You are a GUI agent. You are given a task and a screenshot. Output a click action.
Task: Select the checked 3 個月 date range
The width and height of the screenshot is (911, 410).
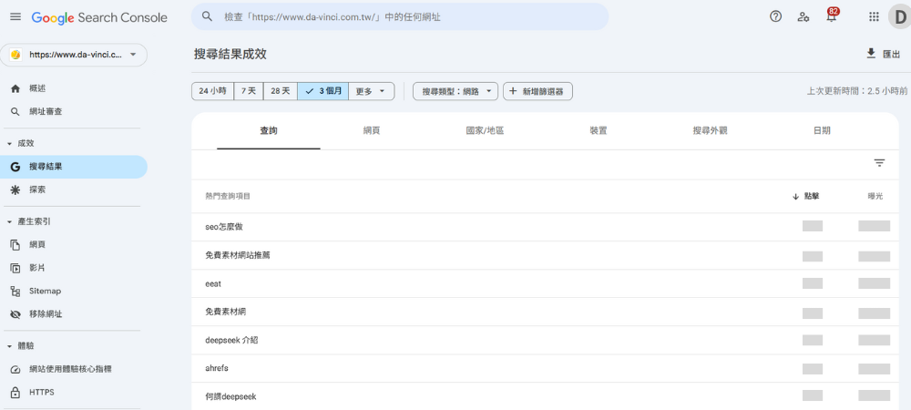coord(323,91)
